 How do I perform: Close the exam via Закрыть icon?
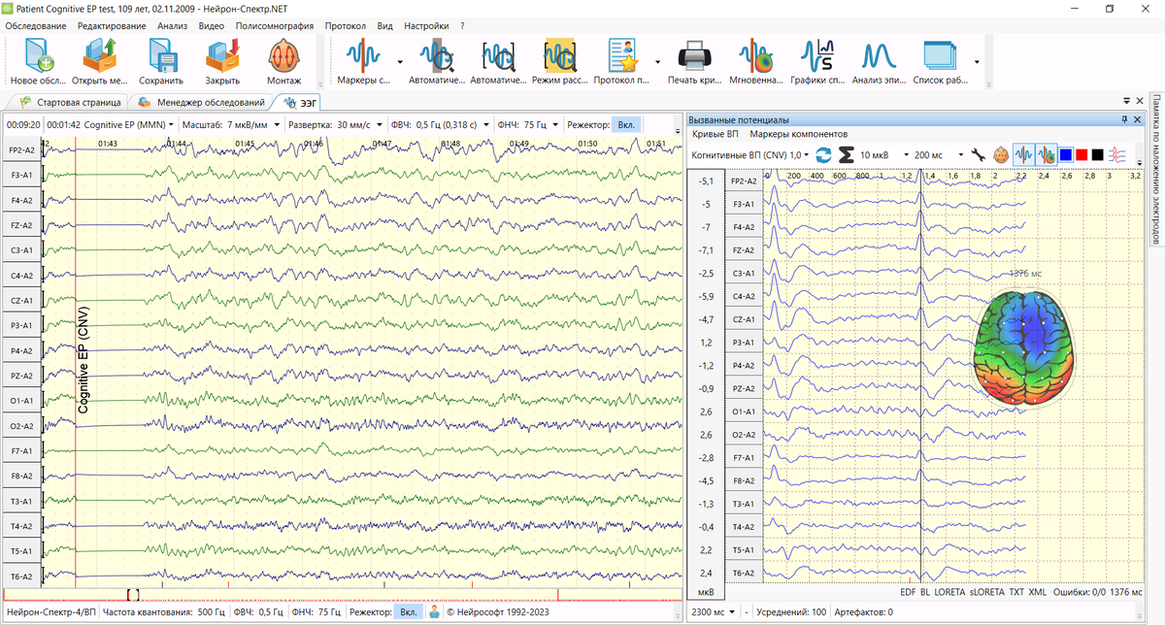[222, 62]
